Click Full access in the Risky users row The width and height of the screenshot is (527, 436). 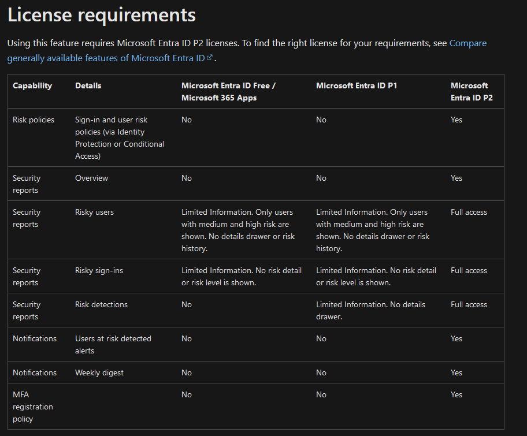(x=469, y=212)
